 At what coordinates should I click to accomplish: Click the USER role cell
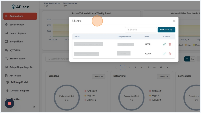click(x=148, y=44)
